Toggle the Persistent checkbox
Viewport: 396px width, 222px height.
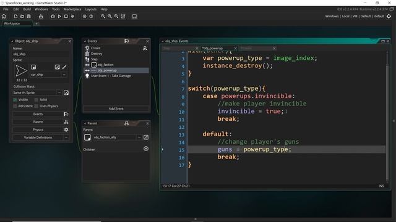pyautogui.click(x=15, y=106)
